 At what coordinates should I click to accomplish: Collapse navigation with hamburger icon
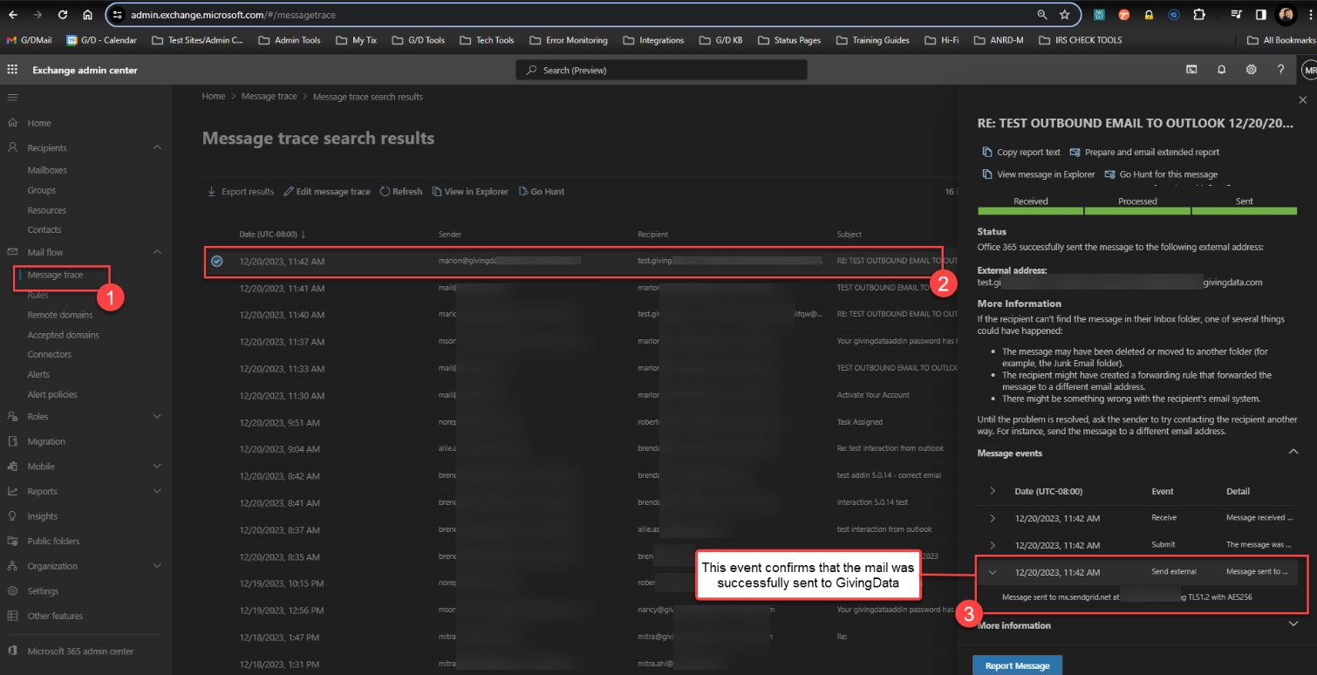(x=12, y=97)
